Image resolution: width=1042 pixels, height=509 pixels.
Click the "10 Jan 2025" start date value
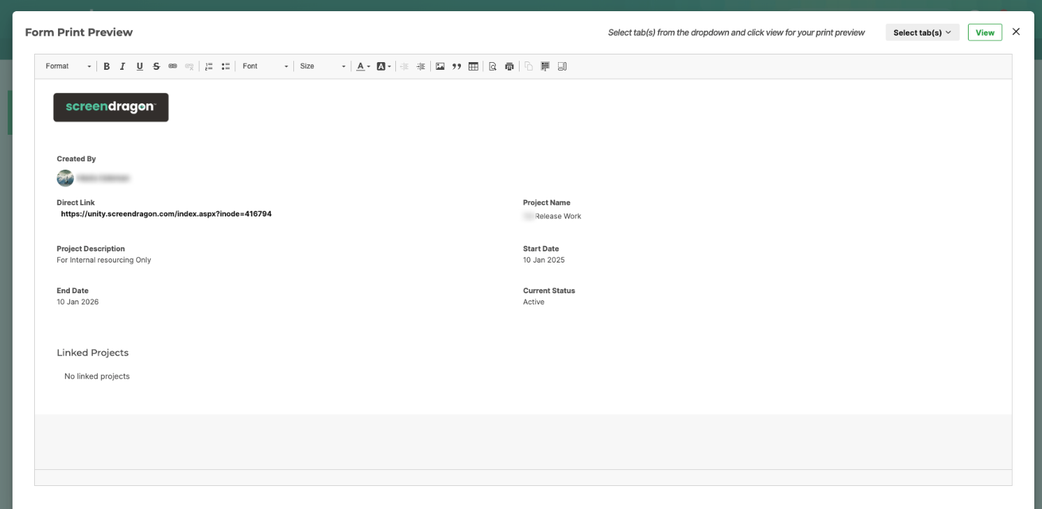544,260
